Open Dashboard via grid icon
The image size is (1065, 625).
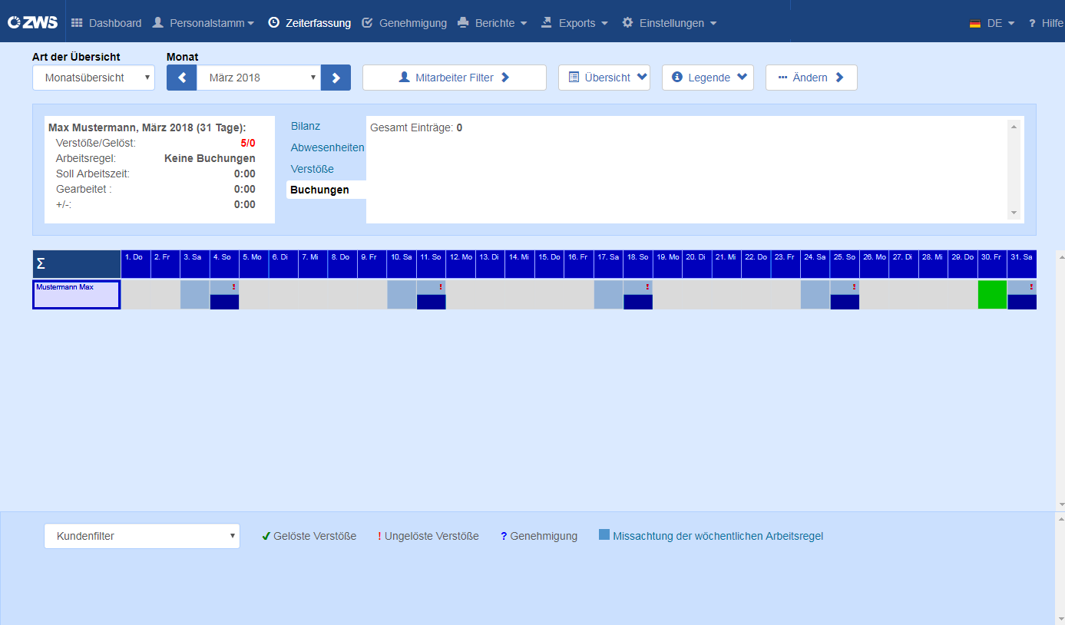[x=77, y=23]
